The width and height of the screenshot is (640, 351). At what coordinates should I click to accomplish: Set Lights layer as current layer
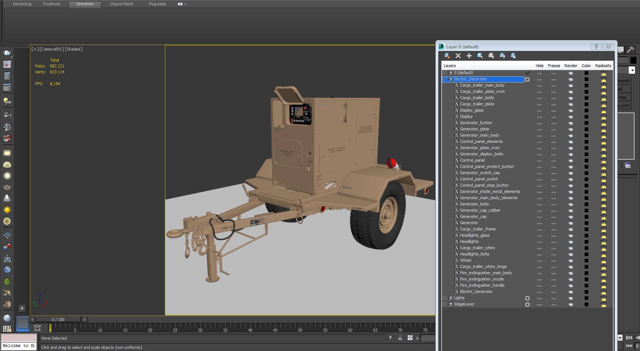527,298
